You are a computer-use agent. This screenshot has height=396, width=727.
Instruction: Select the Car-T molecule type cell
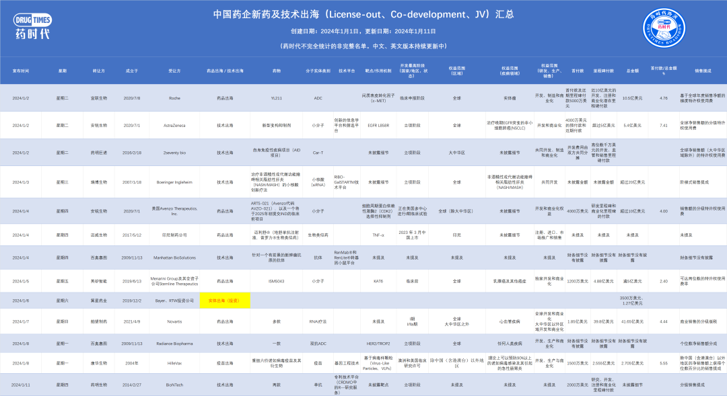[318, 153]
